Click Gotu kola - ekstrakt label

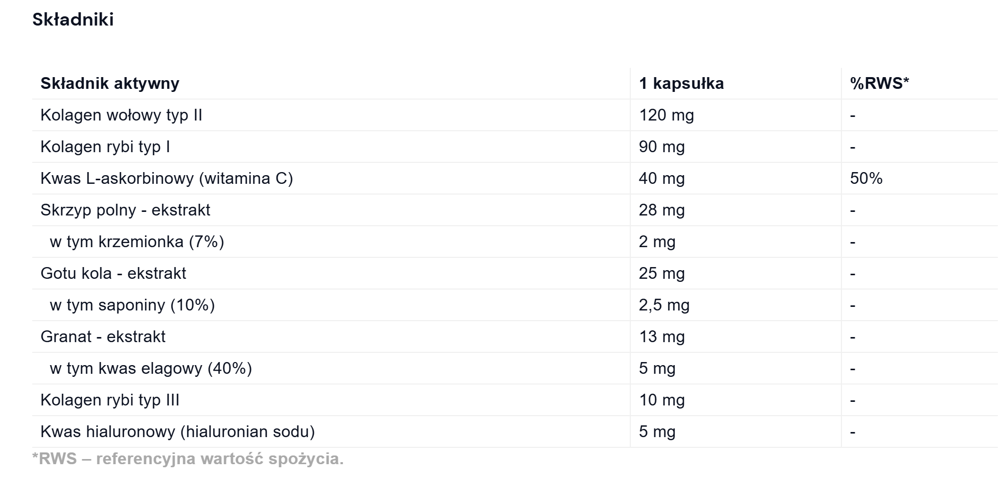(113, 273)
